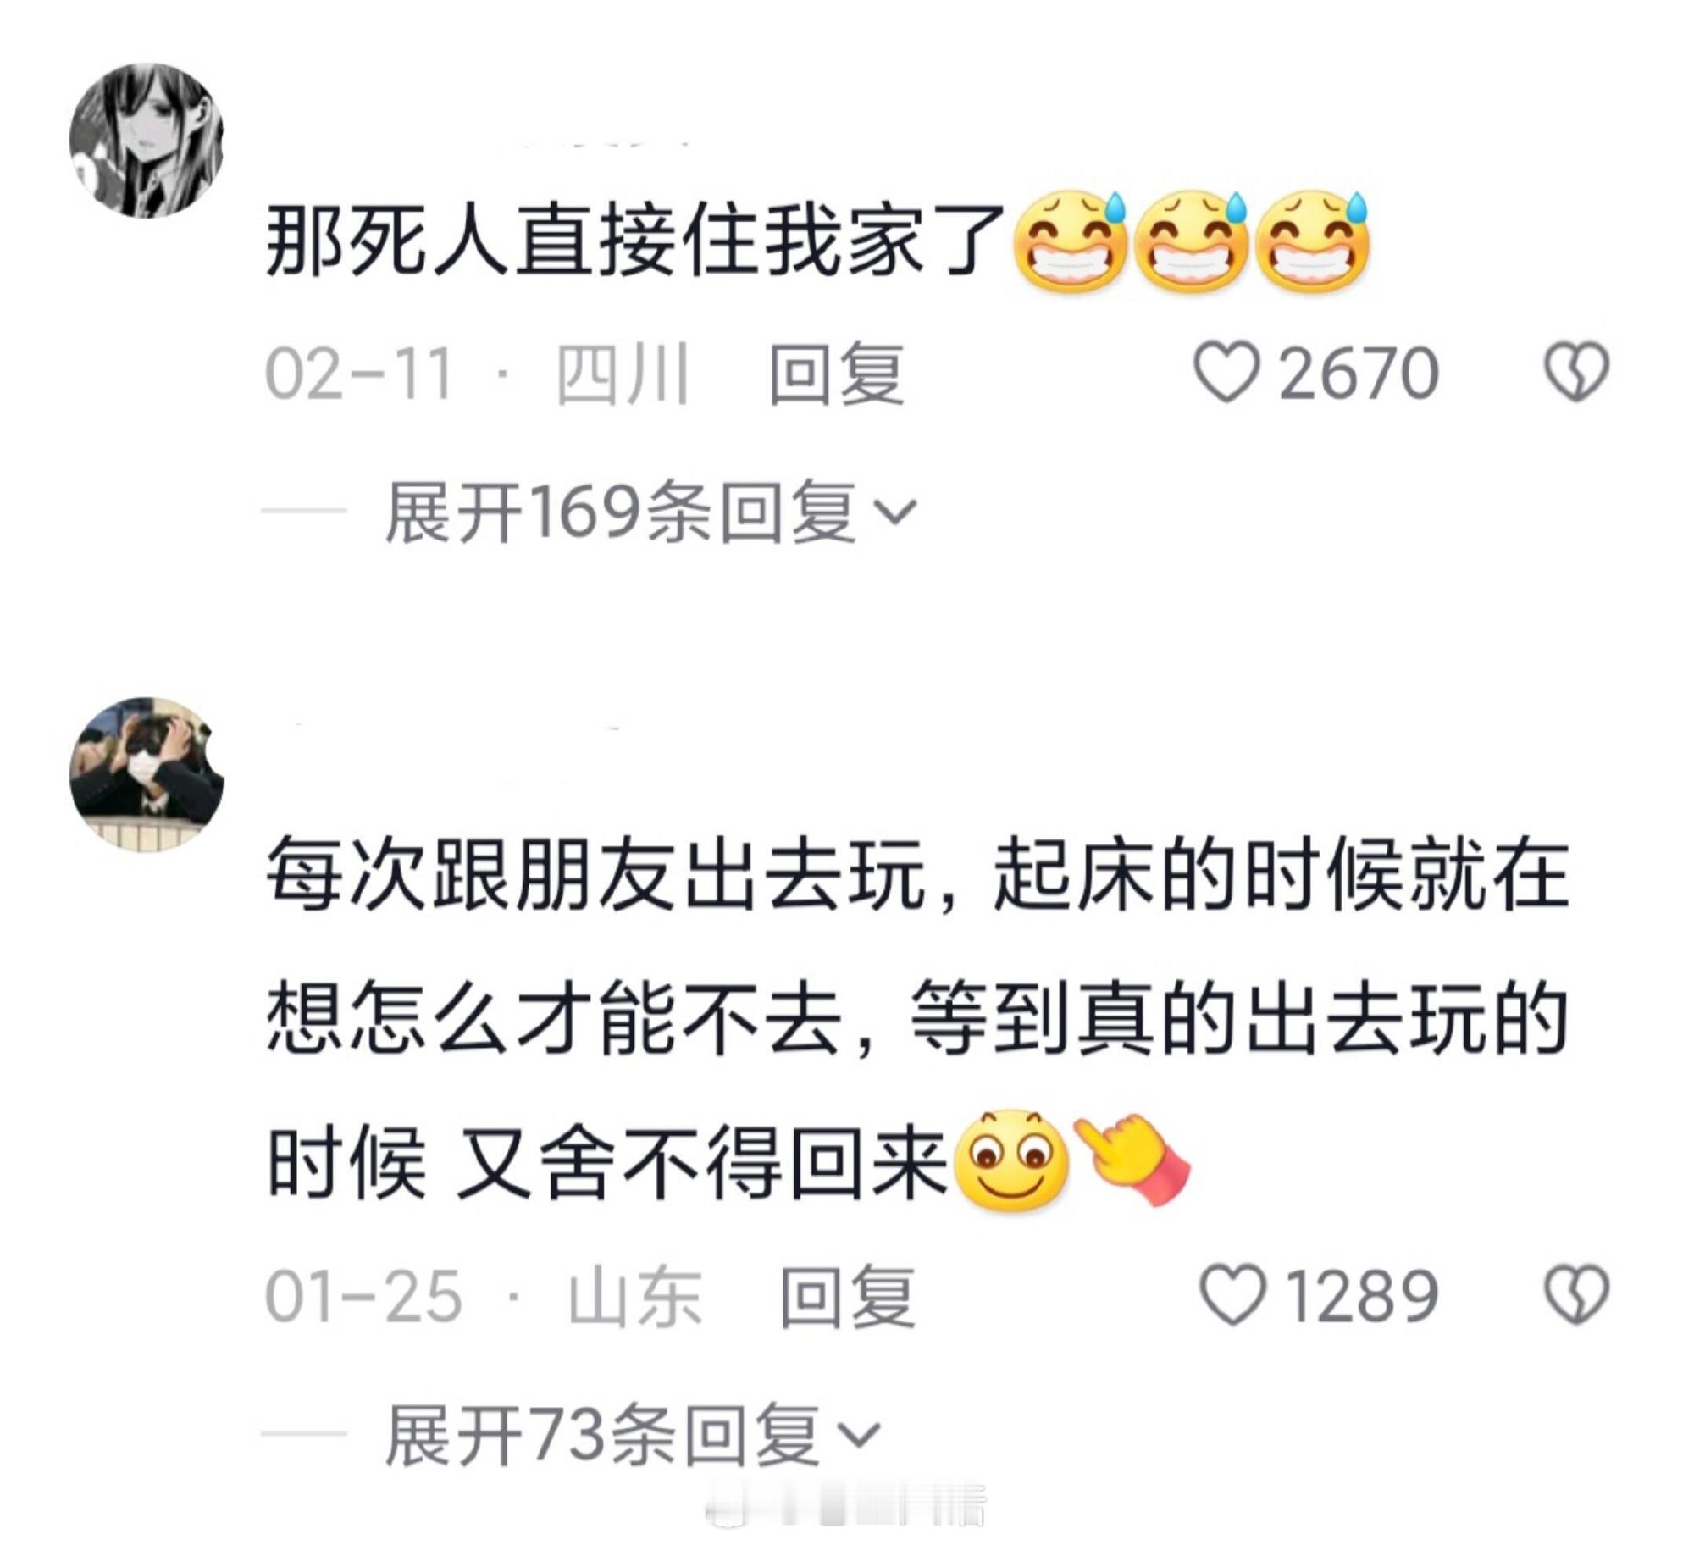Dislike the 山东 comment with broken heart
The width and height of the screenshot is (1694, 1545).
(1576, 1294)
